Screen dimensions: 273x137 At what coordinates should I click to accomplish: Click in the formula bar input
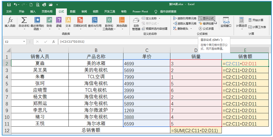(x=147, y=42)
